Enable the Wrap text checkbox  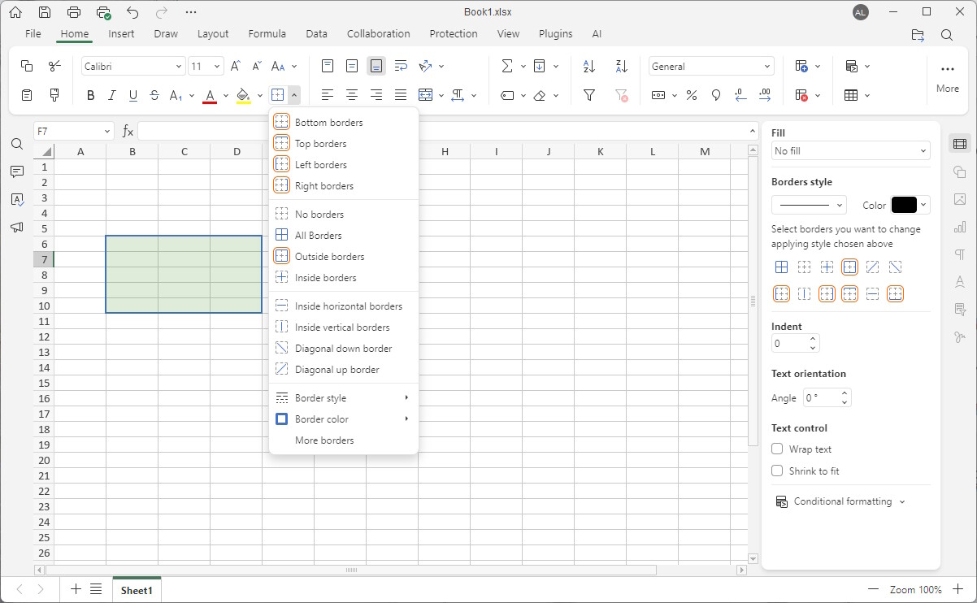click(777, 449)
